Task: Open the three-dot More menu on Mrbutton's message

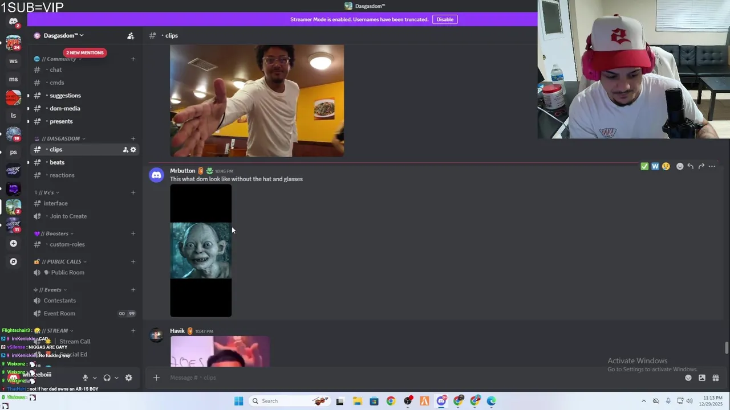Action: point(712,166)
